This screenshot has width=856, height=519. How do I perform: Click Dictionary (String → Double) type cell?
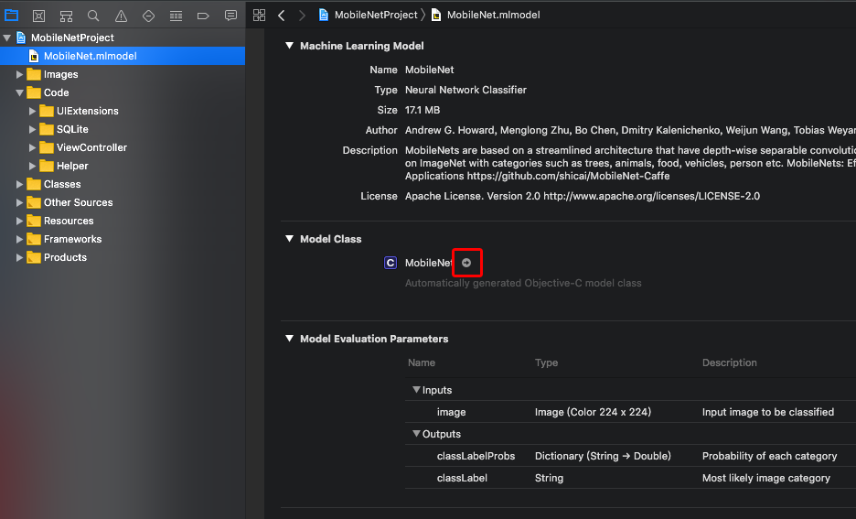(603, 456)
